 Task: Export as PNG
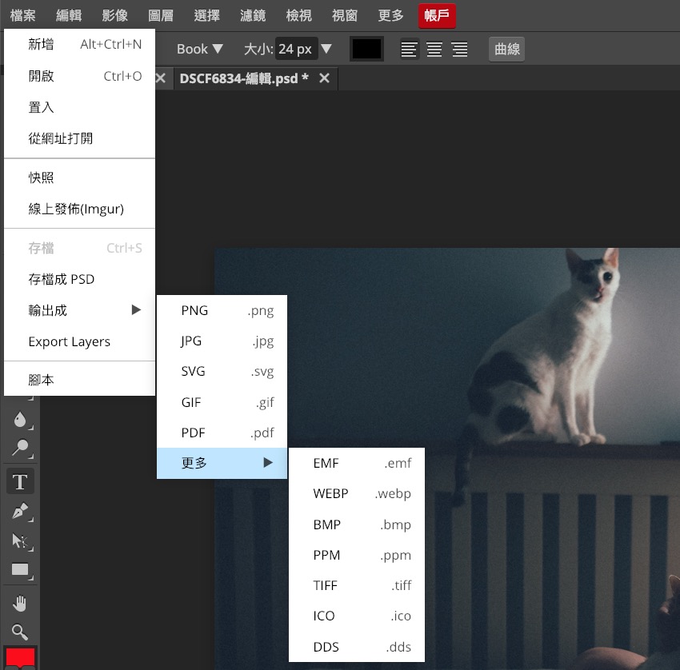click(x=222, y=310)
